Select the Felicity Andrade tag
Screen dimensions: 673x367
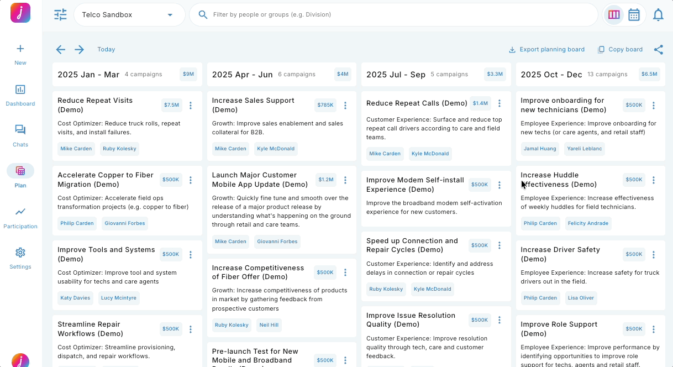tap(588, 223)
